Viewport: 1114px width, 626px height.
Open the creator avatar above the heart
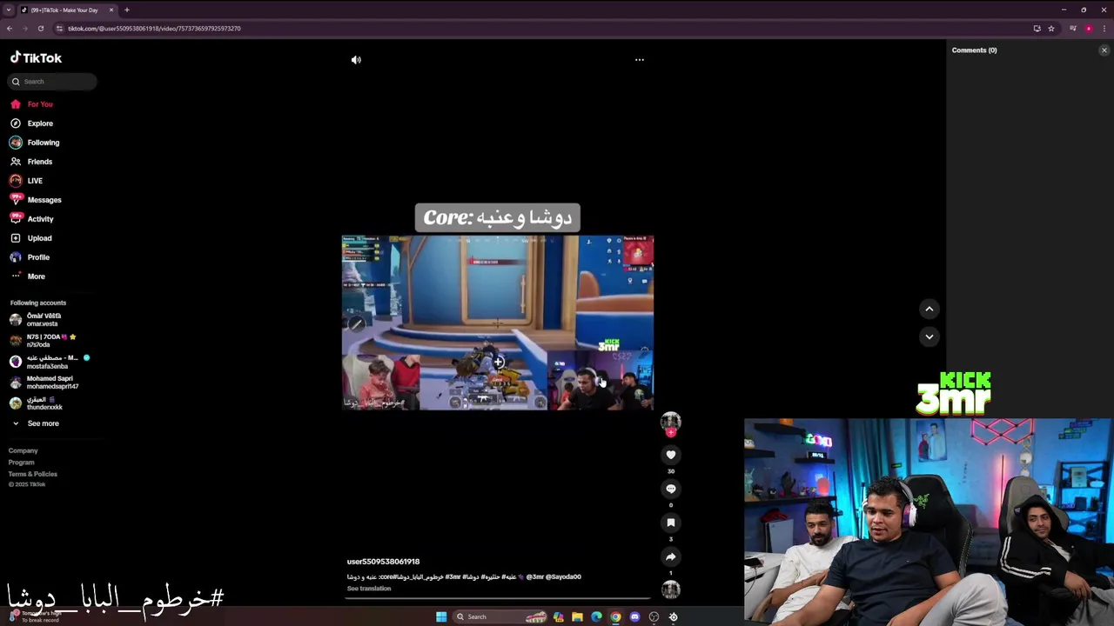coord(671,422)
